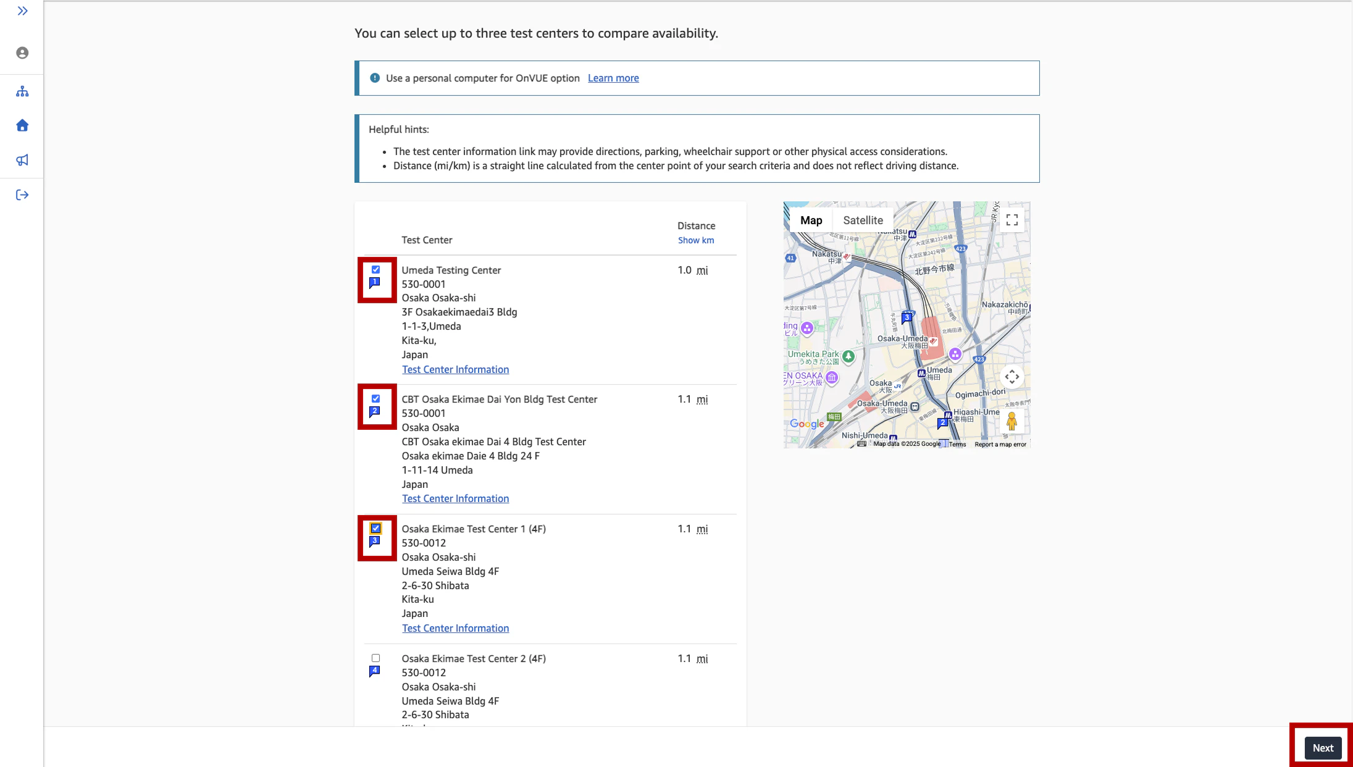Open Test Center Information for Osaka Ekimae Test Center 1
1353x767 pixels.
pyautogui.click(x=456, y=628)
